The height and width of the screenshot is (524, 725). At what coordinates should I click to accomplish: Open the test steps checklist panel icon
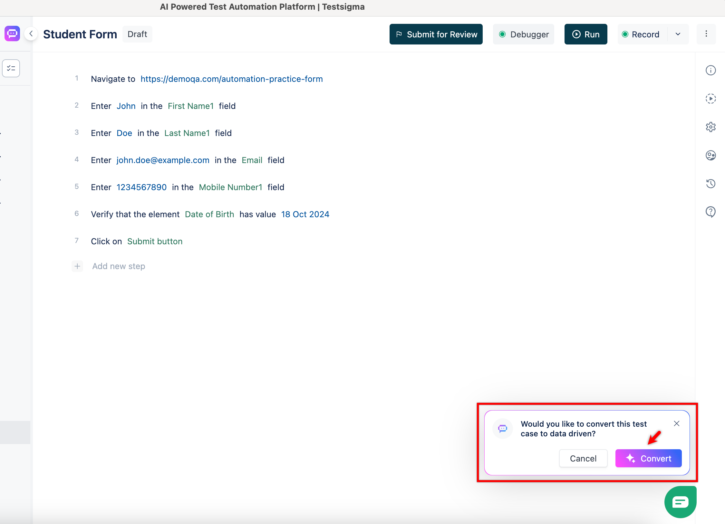pyautogui.click(x=11, y=68)
